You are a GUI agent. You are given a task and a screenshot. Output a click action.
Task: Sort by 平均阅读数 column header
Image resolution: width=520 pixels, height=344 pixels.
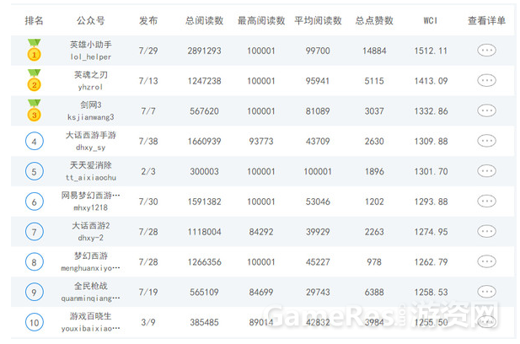(318, 20)
